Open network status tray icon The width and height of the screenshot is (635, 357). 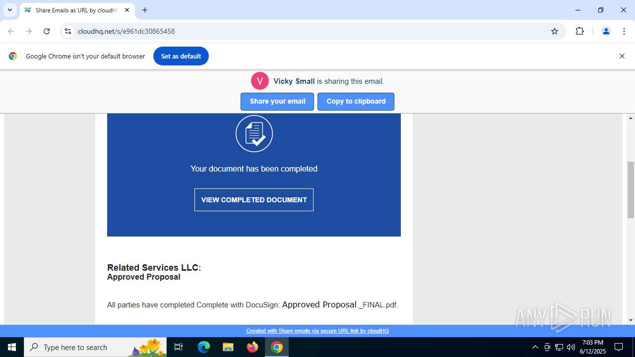coord(559,347)
